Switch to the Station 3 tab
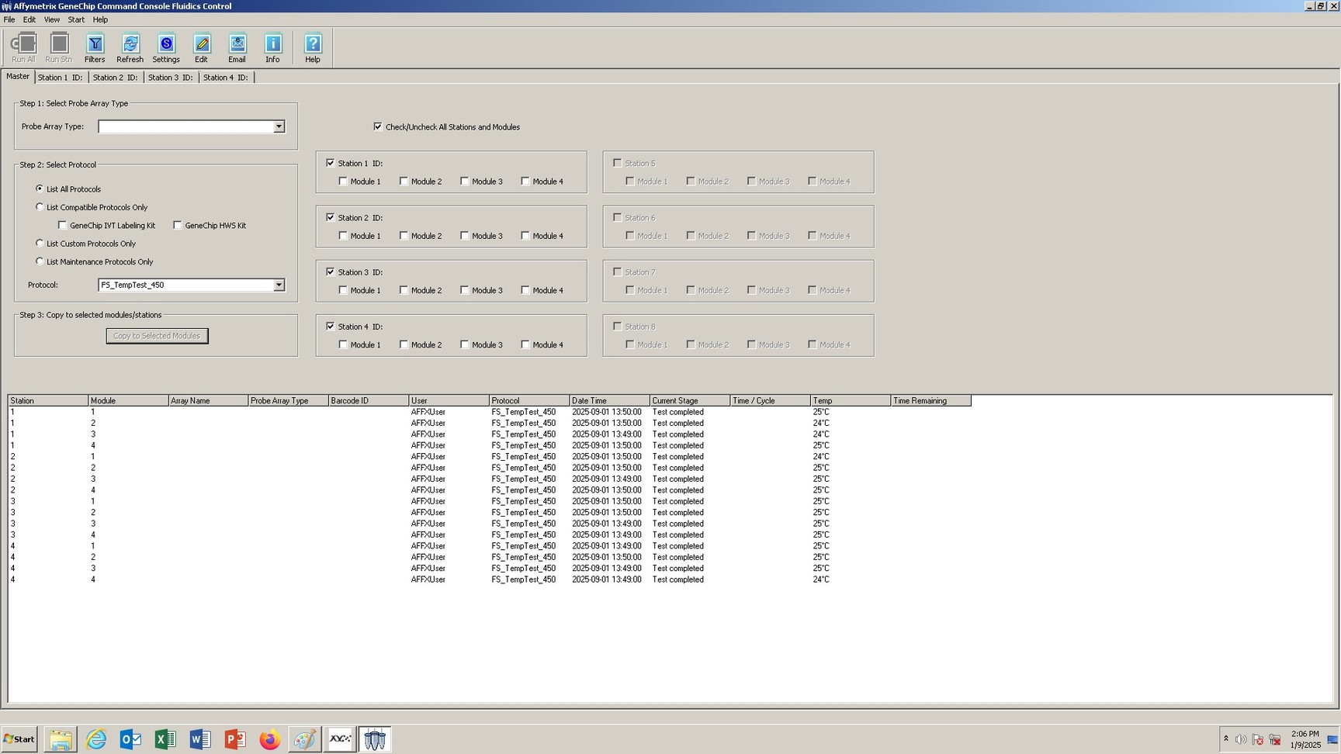The height and width of the screenshot is (754, 1341). click(171, 78)
